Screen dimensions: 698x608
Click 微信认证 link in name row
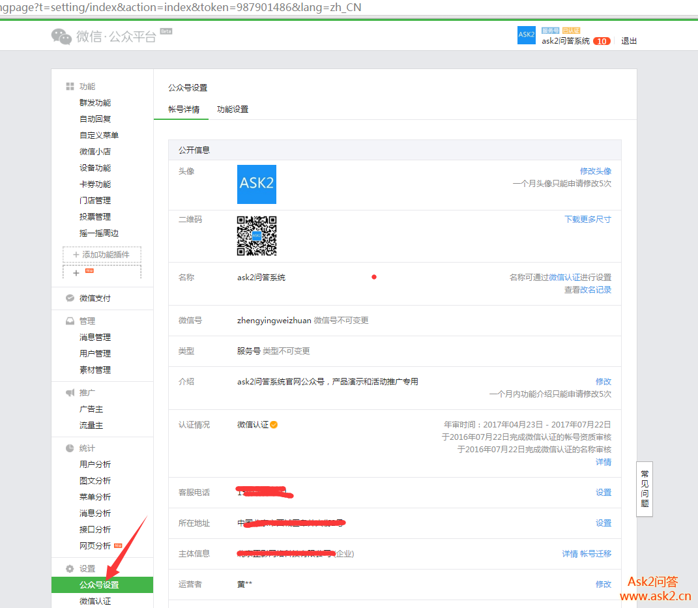(564, 278)
